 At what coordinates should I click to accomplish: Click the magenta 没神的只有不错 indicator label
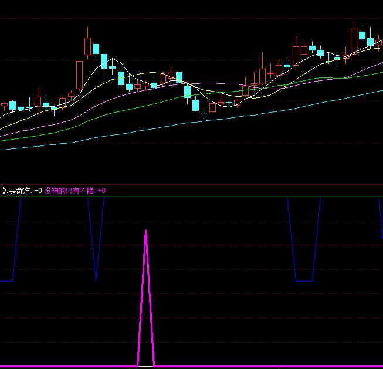pyautogui.click(x=70, y=191)
